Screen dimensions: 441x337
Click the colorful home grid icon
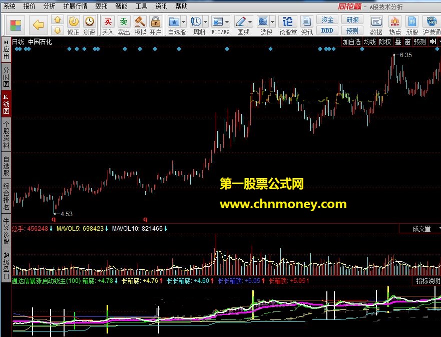coord(16,25)
